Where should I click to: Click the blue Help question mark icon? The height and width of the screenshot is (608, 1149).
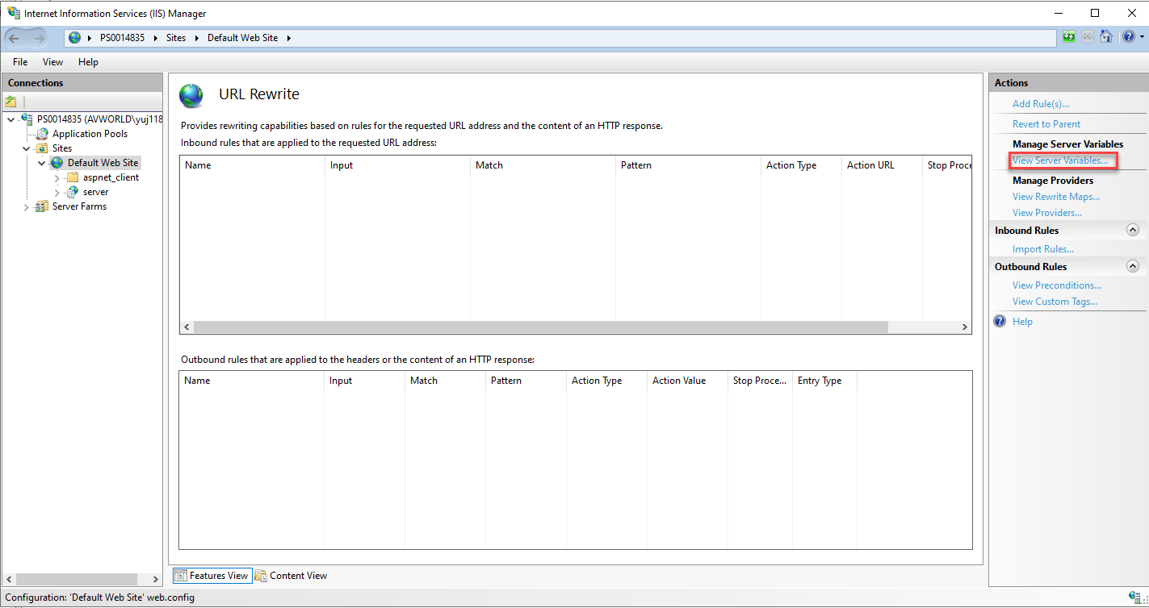coord(1000,321)
